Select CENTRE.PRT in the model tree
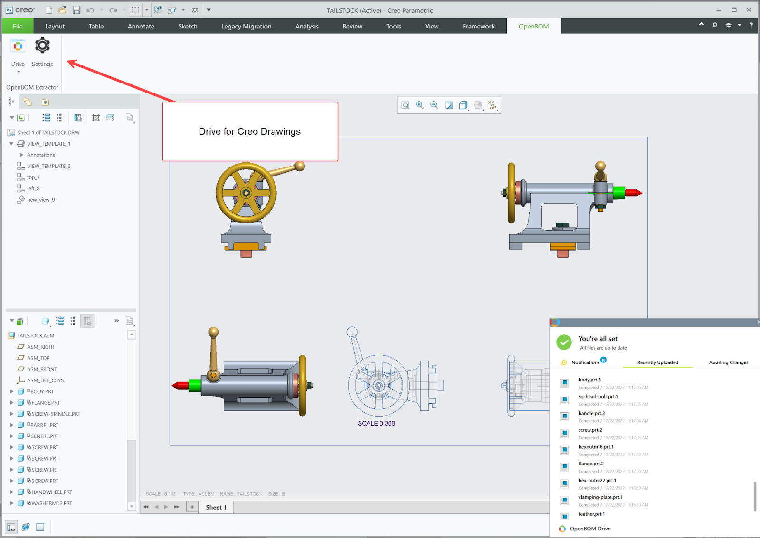The height and width of the screenshot is (538, 760). (x=44, y=436)
